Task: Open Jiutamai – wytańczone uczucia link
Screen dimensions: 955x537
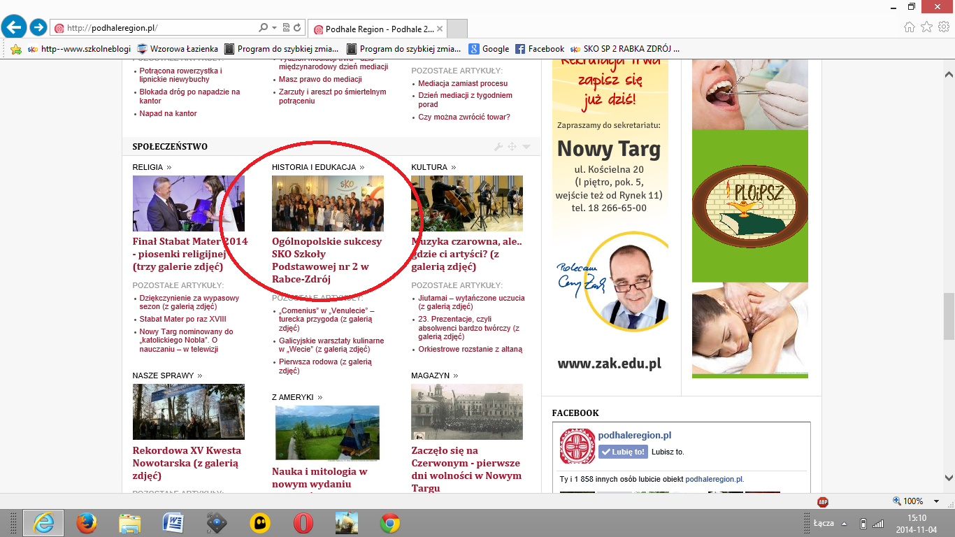Action: point(471,302)
